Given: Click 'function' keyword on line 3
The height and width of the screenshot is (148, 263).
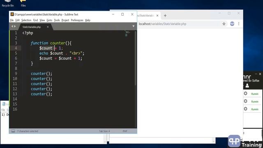Looking at the screenshot, I should pos(39,43).
